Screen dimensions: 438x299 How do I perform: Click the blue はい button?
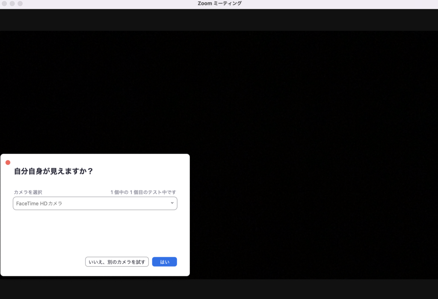pos(164,262)
